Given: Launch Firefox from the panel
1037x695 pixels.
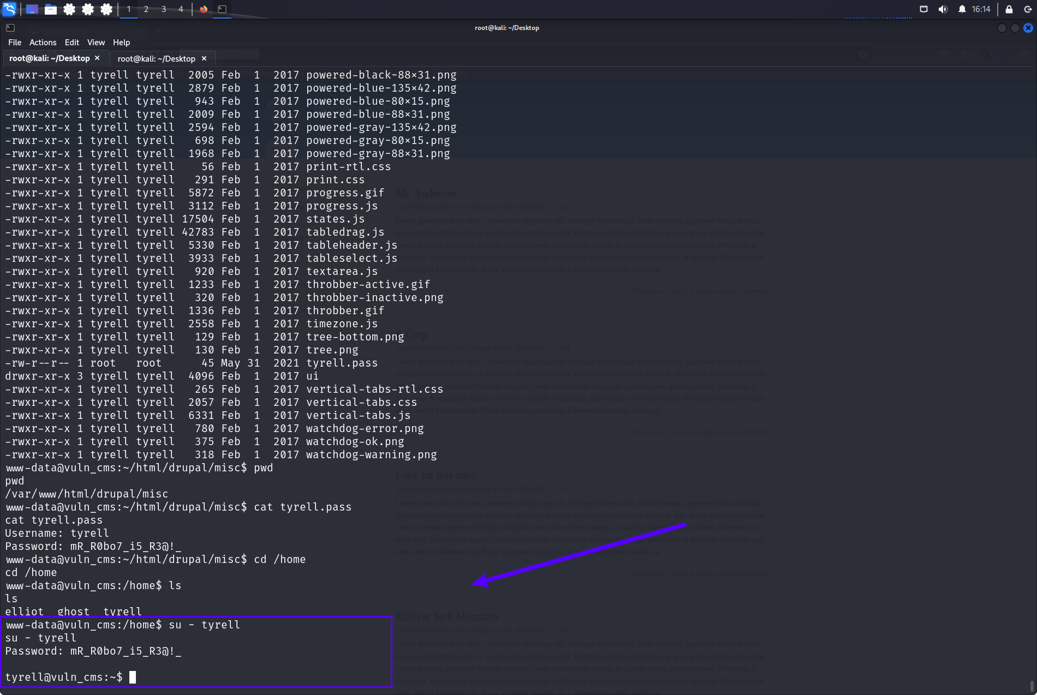Looking at the screenshot, I should tap(204, 9).
